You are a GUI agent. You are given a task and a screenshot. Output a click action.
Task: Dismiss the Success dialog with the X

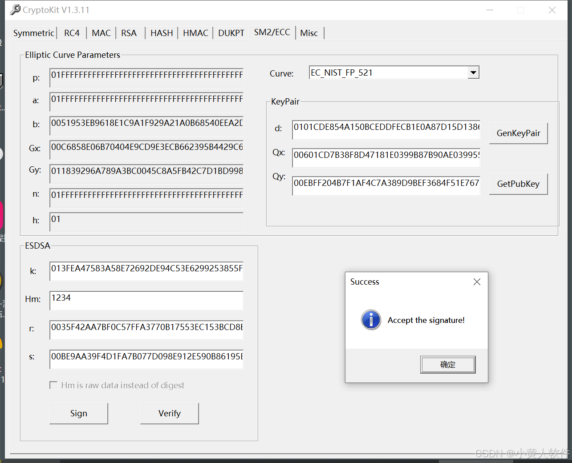pos(477,282)
